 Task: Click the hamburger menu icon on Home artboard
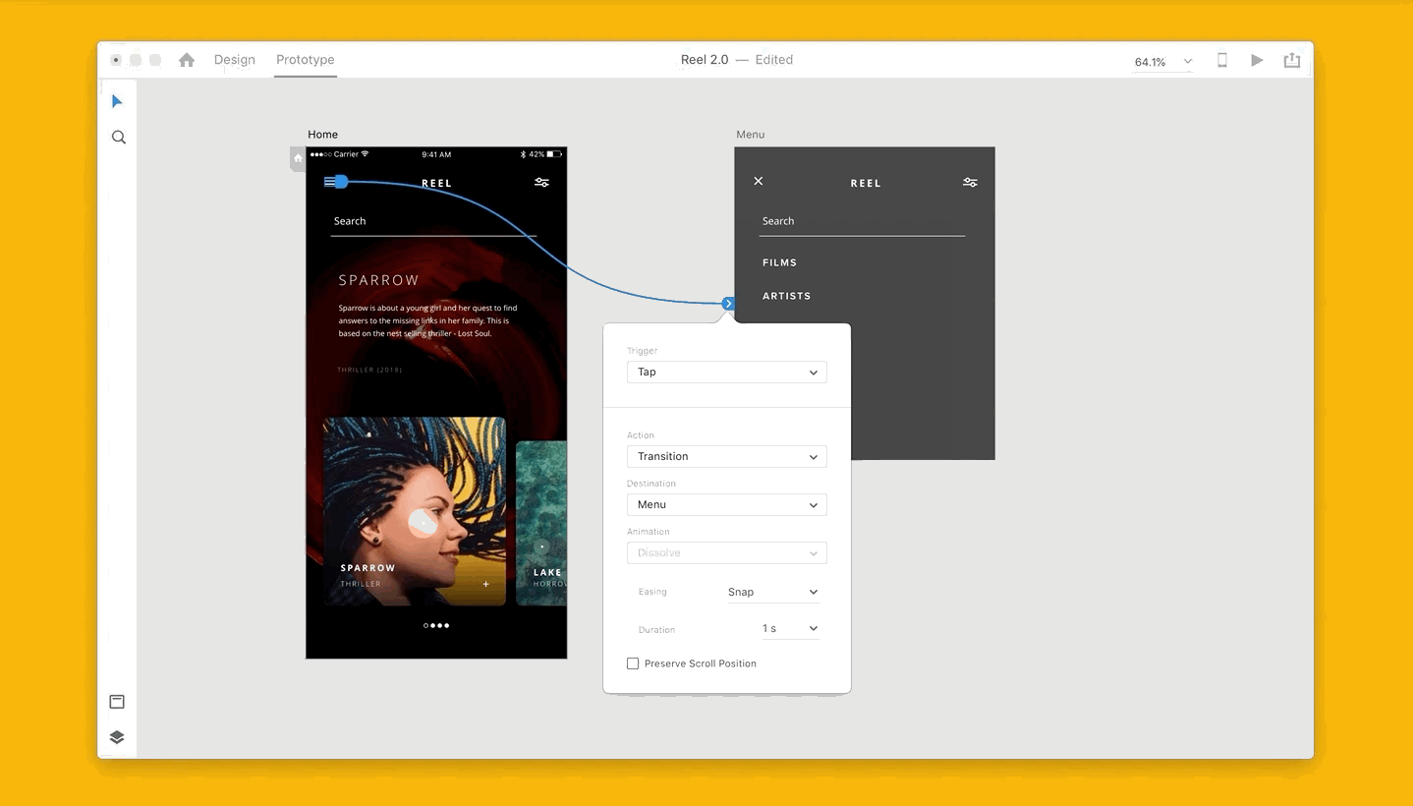point(331,182)
